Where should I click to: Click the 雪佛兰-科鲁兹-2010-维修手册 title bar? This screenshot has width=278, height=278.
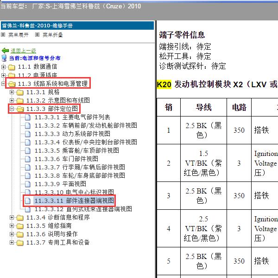(77, 26)
